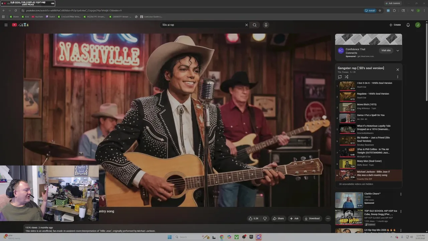The image size is (428, 241).
Task: Click Visit site on the sponsored ad
Action: (x=386, y=51)
